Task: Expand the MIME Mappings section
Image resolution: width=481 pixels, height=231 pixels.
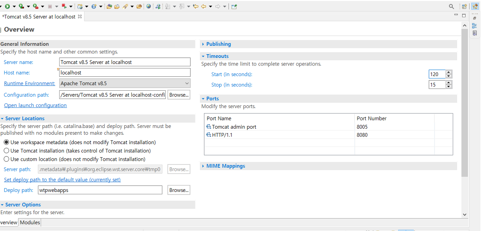Action: pyautogui.click(x=203, y=166)
